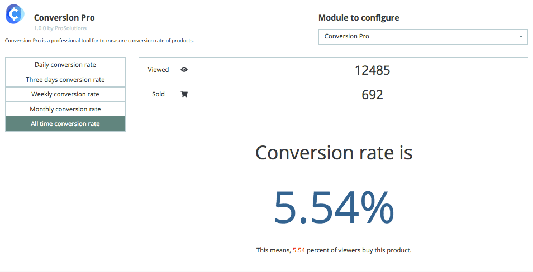Image resolution: width=533 pixels, height=272 pixels.
Task: Click the Conversion Pro logo icon
Action: 15,14
